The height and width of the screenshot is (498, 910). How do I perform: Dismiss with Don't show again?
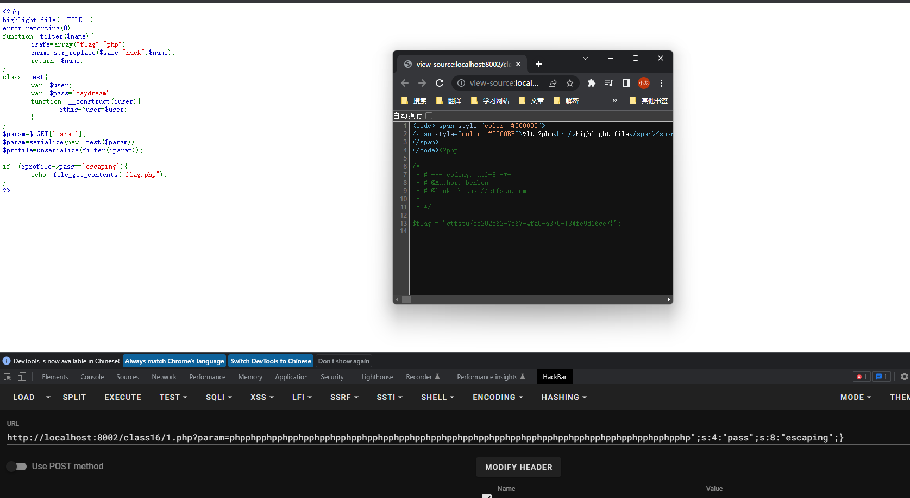[344, 361]
